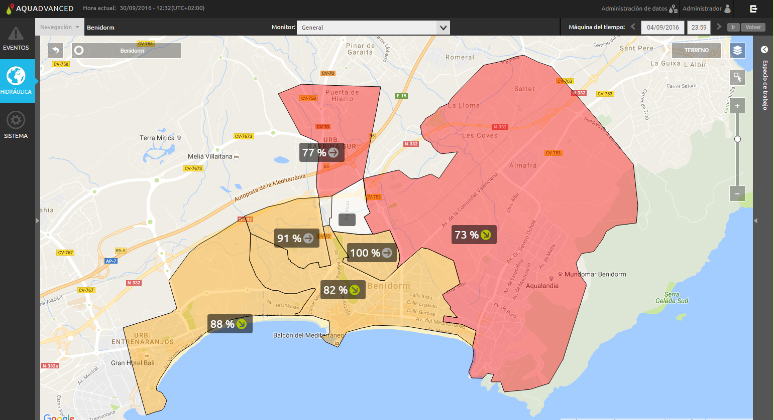Zoom in with the plus button
This screenshot has width=774, height=420.
[x=737, y=106]
